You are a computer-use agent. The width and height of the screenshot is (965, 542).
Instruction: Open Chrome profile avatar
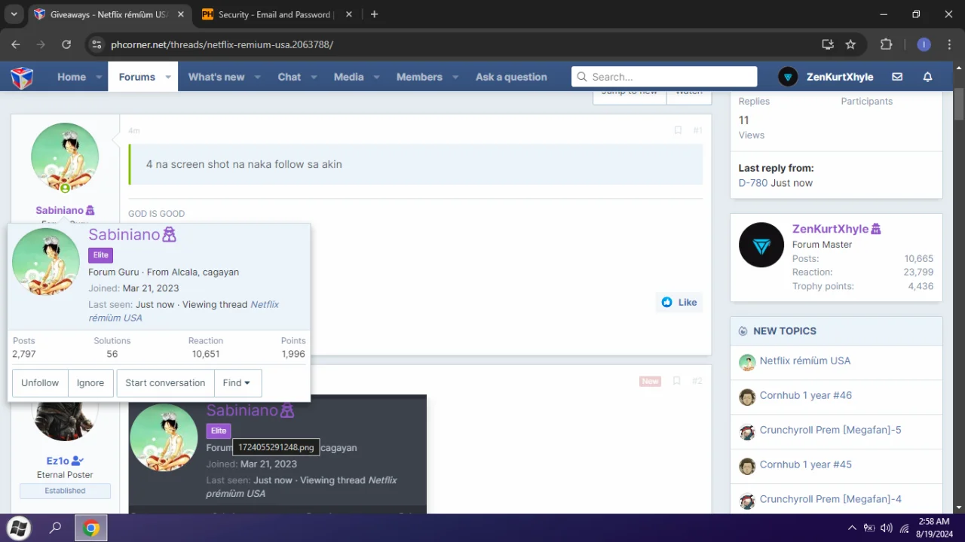coord(924,44)
